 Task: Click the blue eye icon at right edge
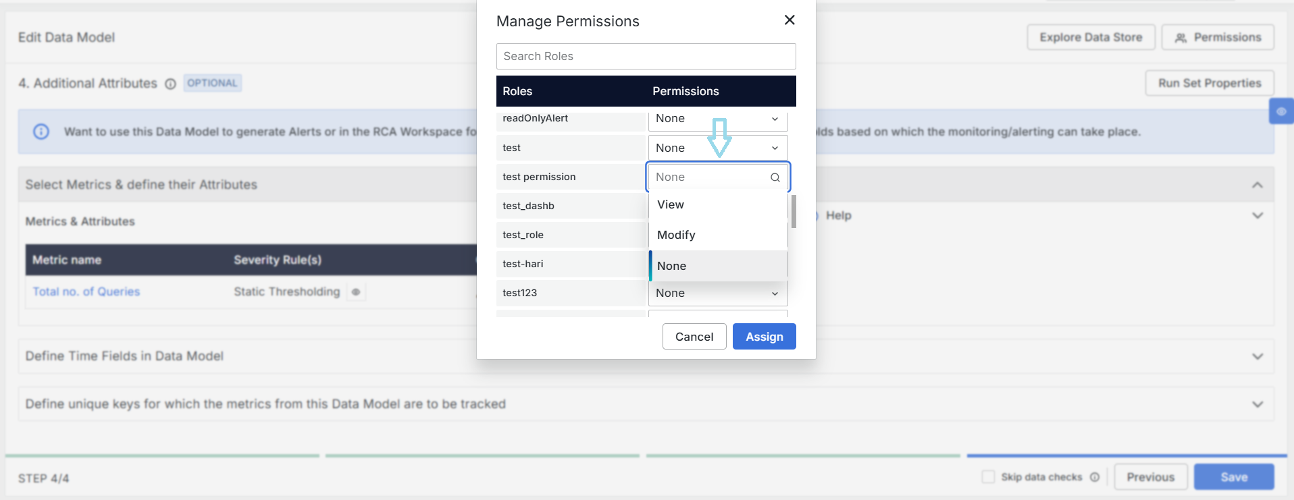1280,111
